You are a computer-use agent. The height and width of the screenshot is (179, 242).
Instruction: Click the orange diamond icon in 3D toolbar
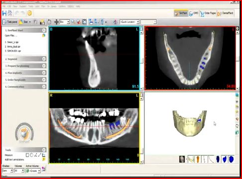click(x=237, y=119)
